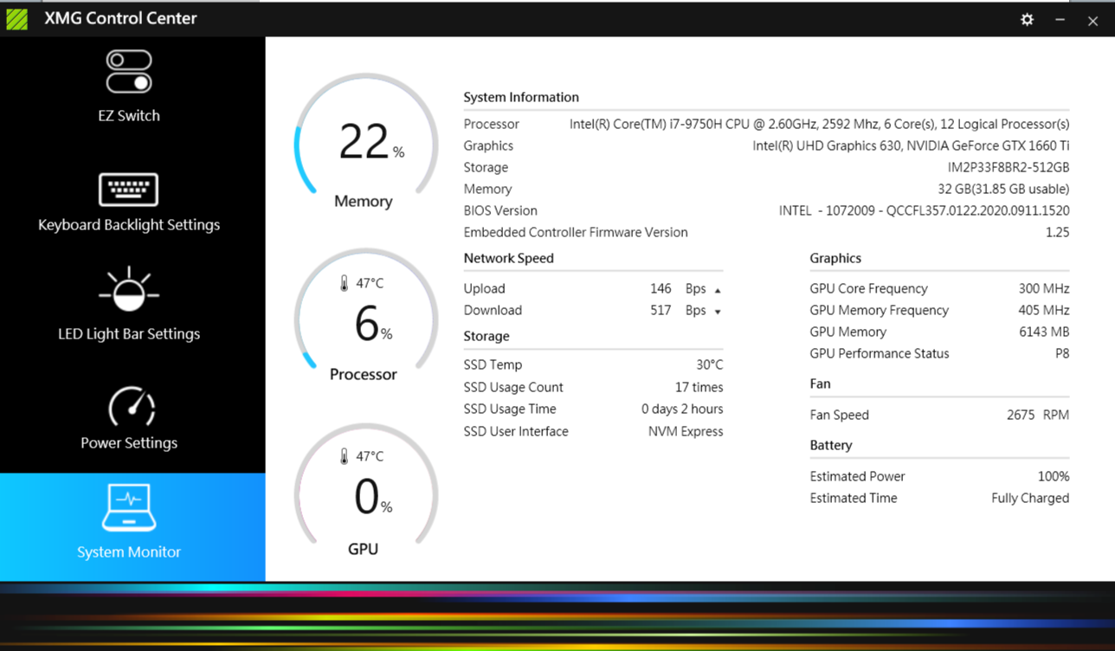The width and height of the screenshot is (1115, 651).
Task: Click the Memory usage gauge at 22%
Action: pyautogui.click(x=366, y=141)
